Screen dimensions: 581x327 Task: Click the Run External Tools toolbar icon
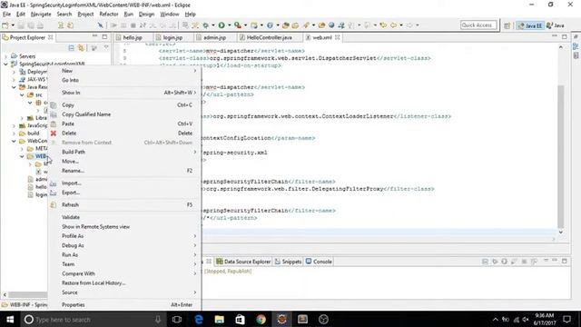coord(238,25)
